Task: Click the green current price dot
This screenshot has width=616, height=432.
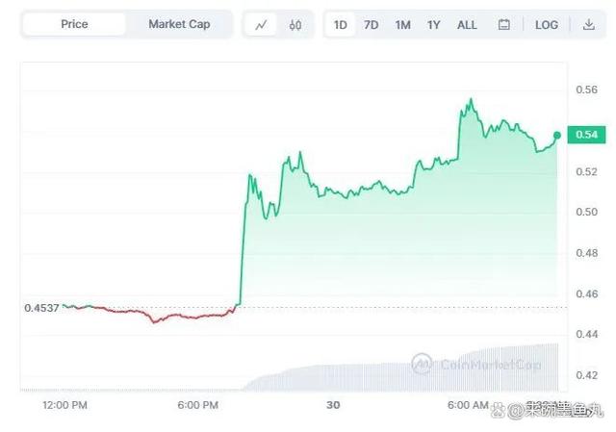Action: click(x=557, y=135)
